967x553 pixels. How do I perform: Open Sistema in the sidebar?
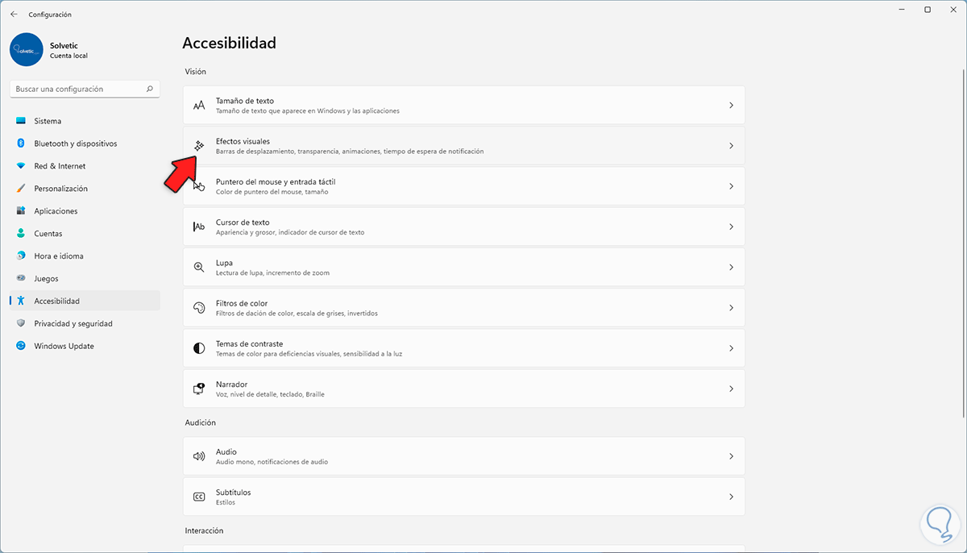(48, 121)
